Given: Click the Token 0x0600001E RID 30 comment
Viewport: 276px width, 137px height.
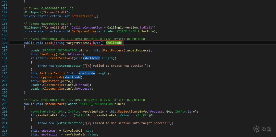Looking at the screenshot, I should tap(84, 39).
